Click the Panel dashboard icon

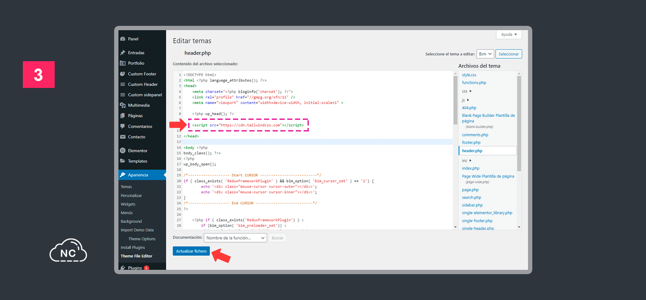coord(123,39)
